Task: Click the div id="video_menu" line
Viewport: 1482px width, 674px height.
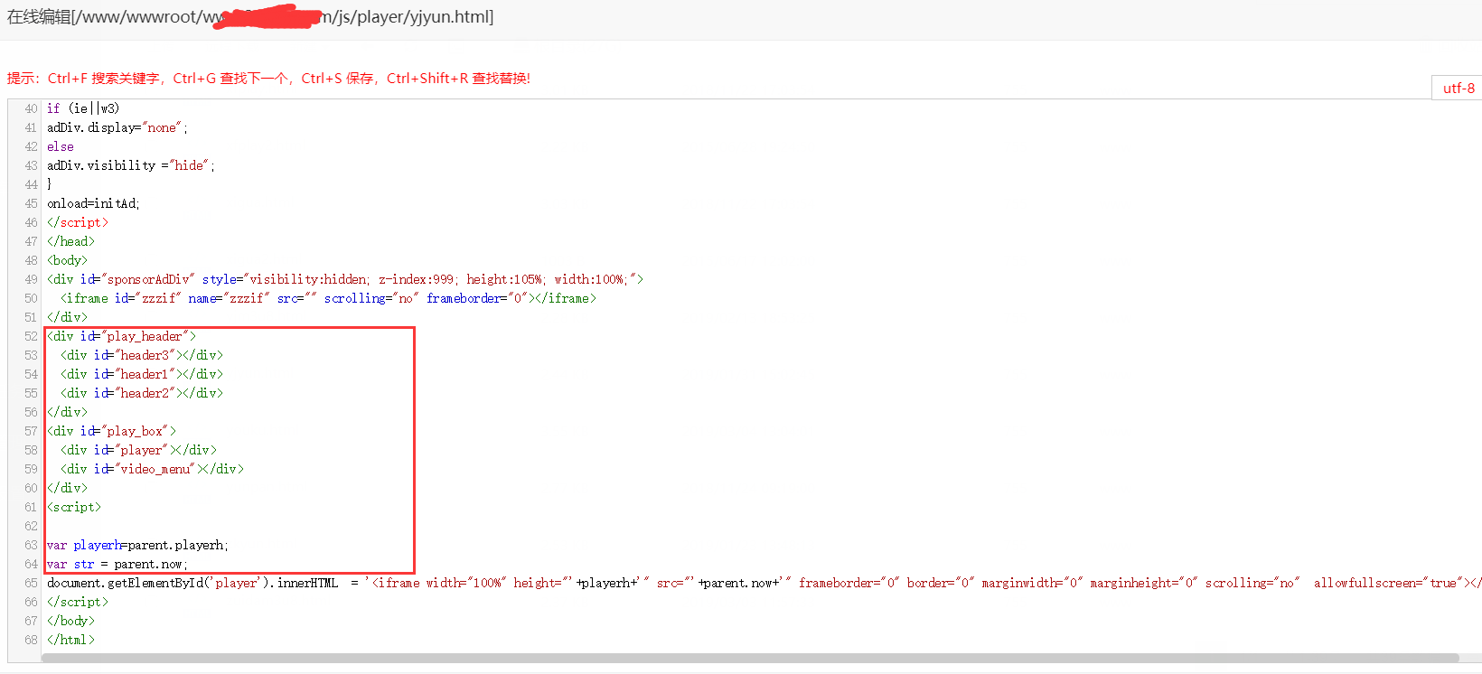Action: (x=152, y=469)
